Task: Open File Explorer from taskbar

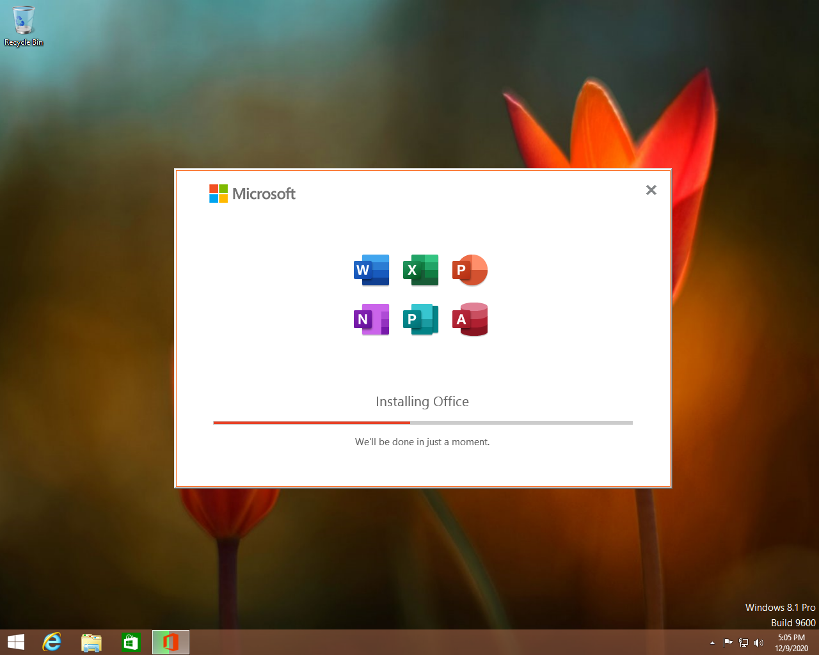Action: coord(91,642)
